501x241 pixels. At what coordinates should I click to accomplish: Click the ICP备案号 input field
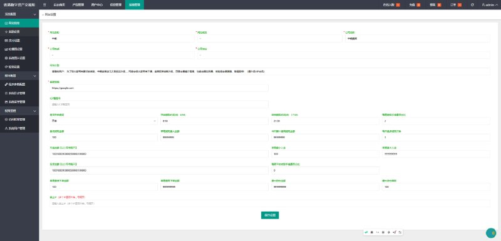point(158,105)
